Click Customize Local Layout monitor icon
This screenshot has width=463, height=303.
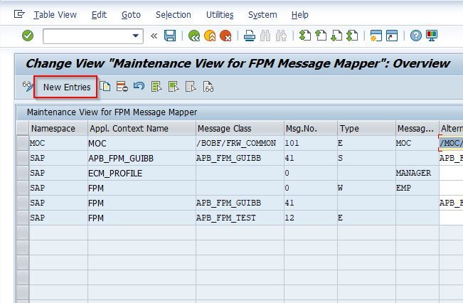pos(432,36)
